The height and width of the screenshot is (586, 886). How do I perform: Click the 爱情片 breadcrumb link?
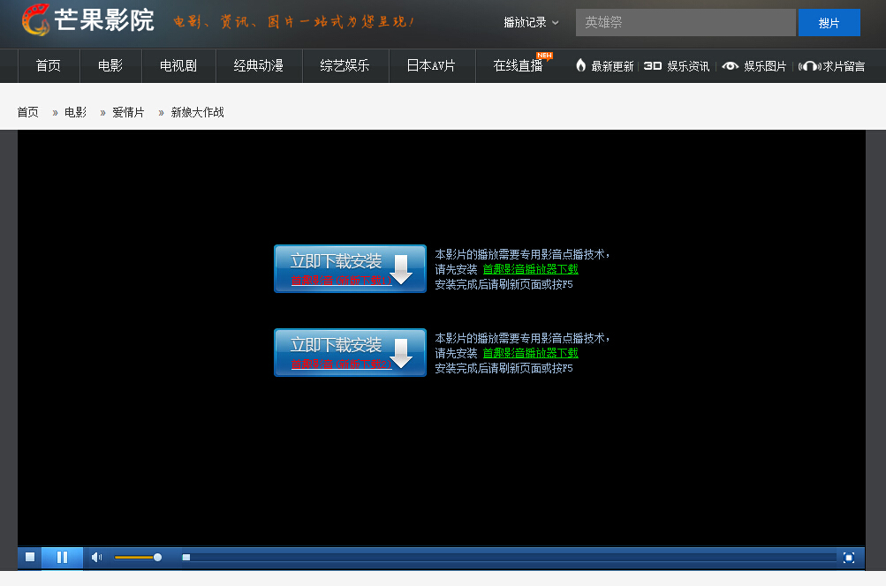click(127, 112)
